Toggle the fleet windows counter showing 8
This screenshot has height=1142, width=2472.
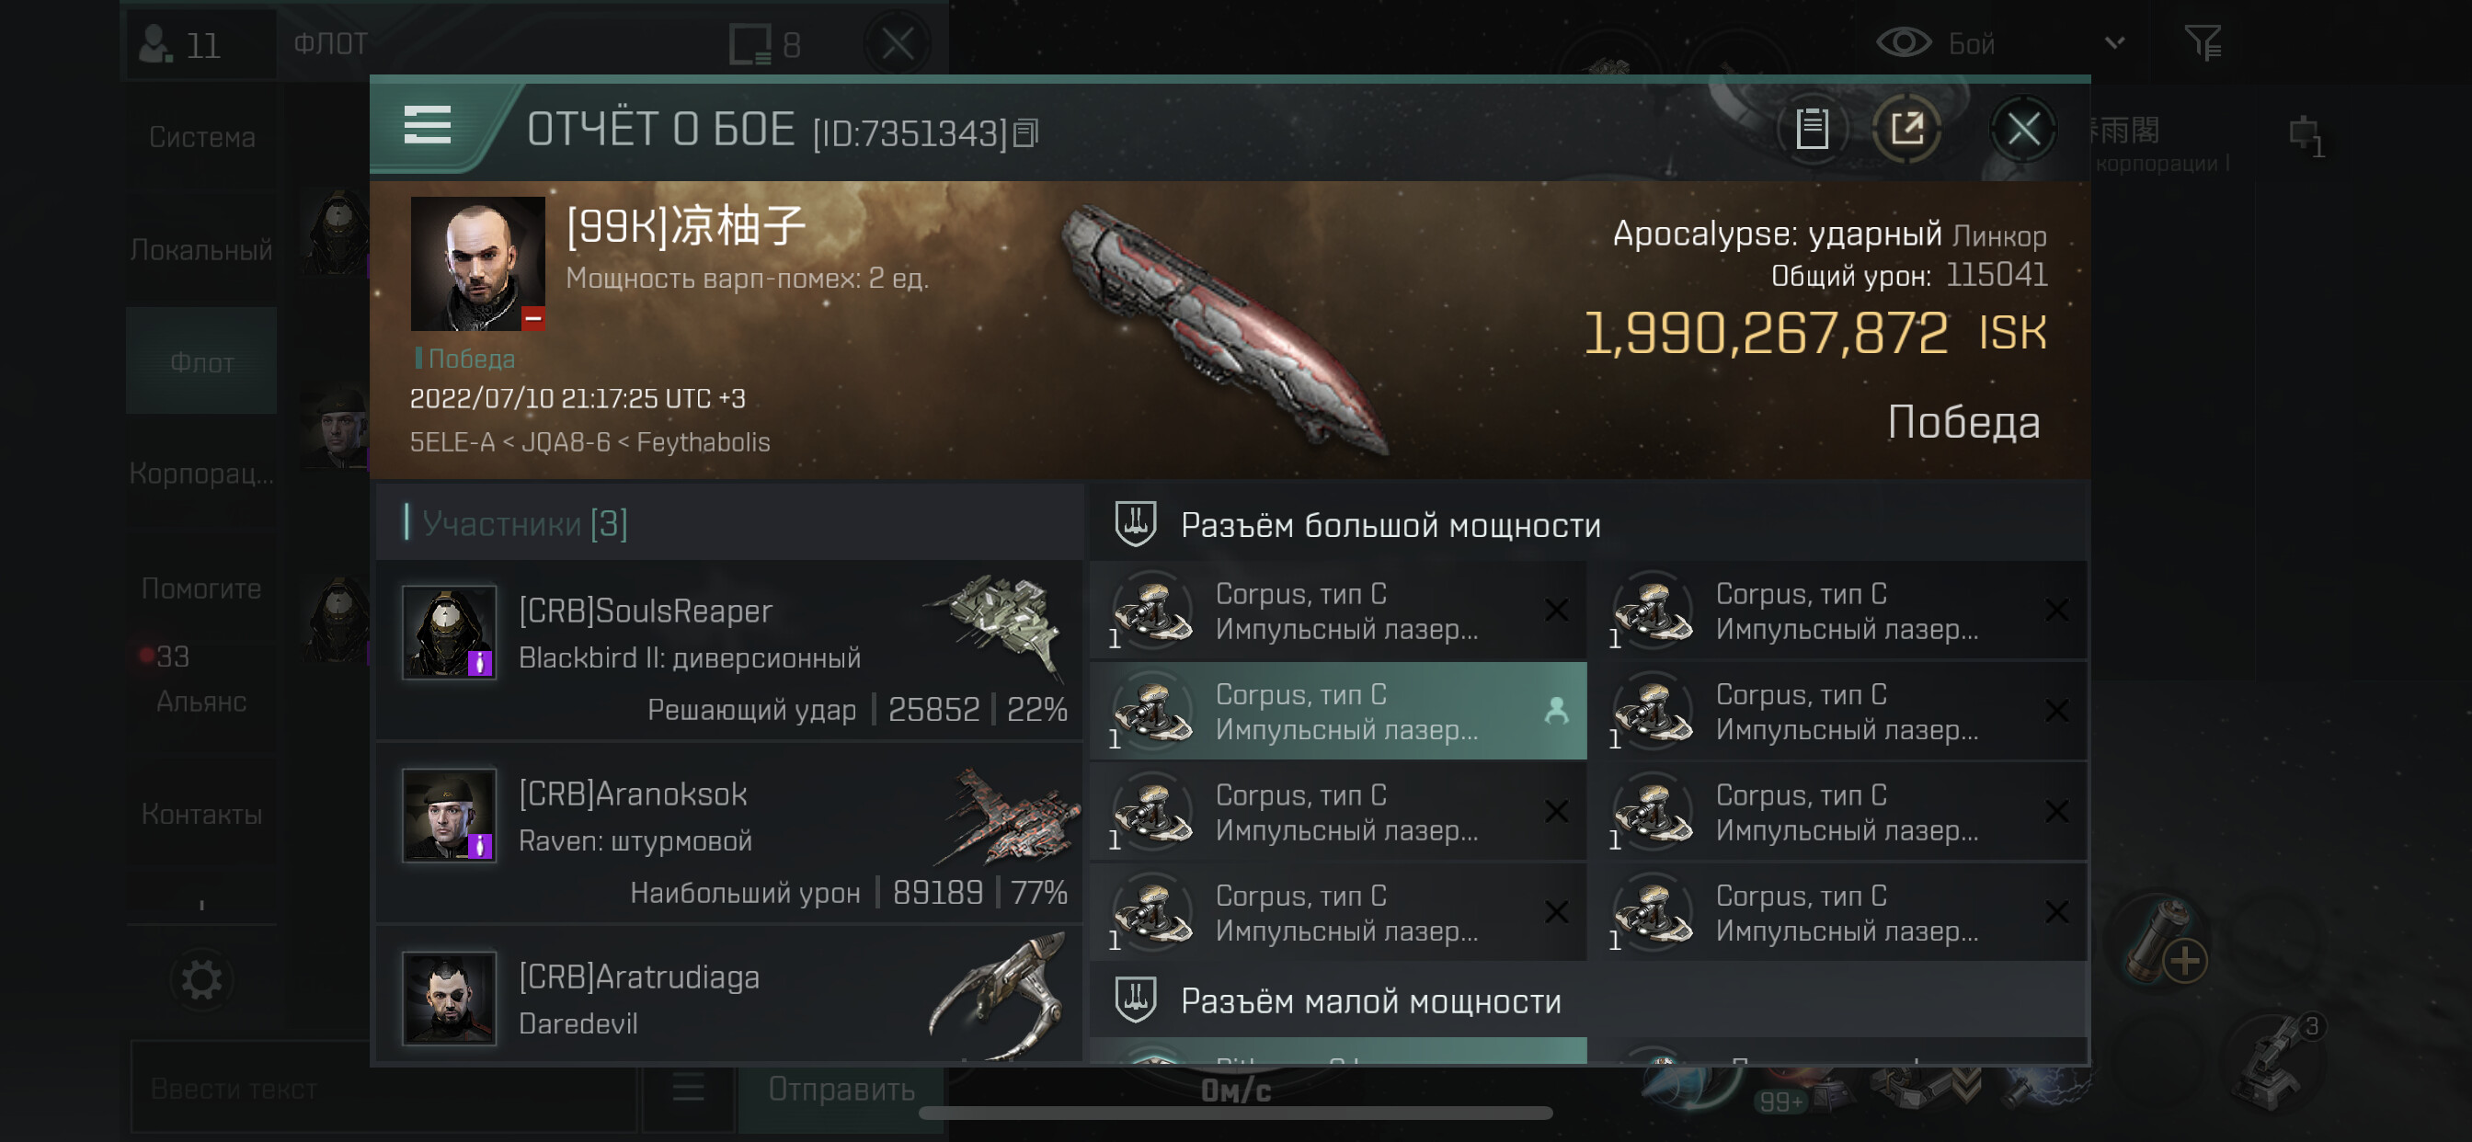point(765,44)
